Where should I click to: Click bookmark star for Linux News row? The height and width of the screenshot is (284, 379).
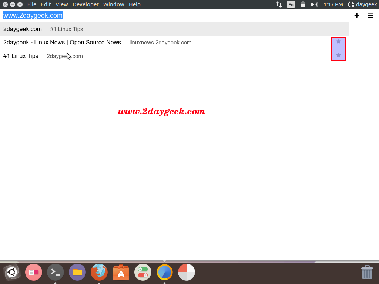(338, 41)
